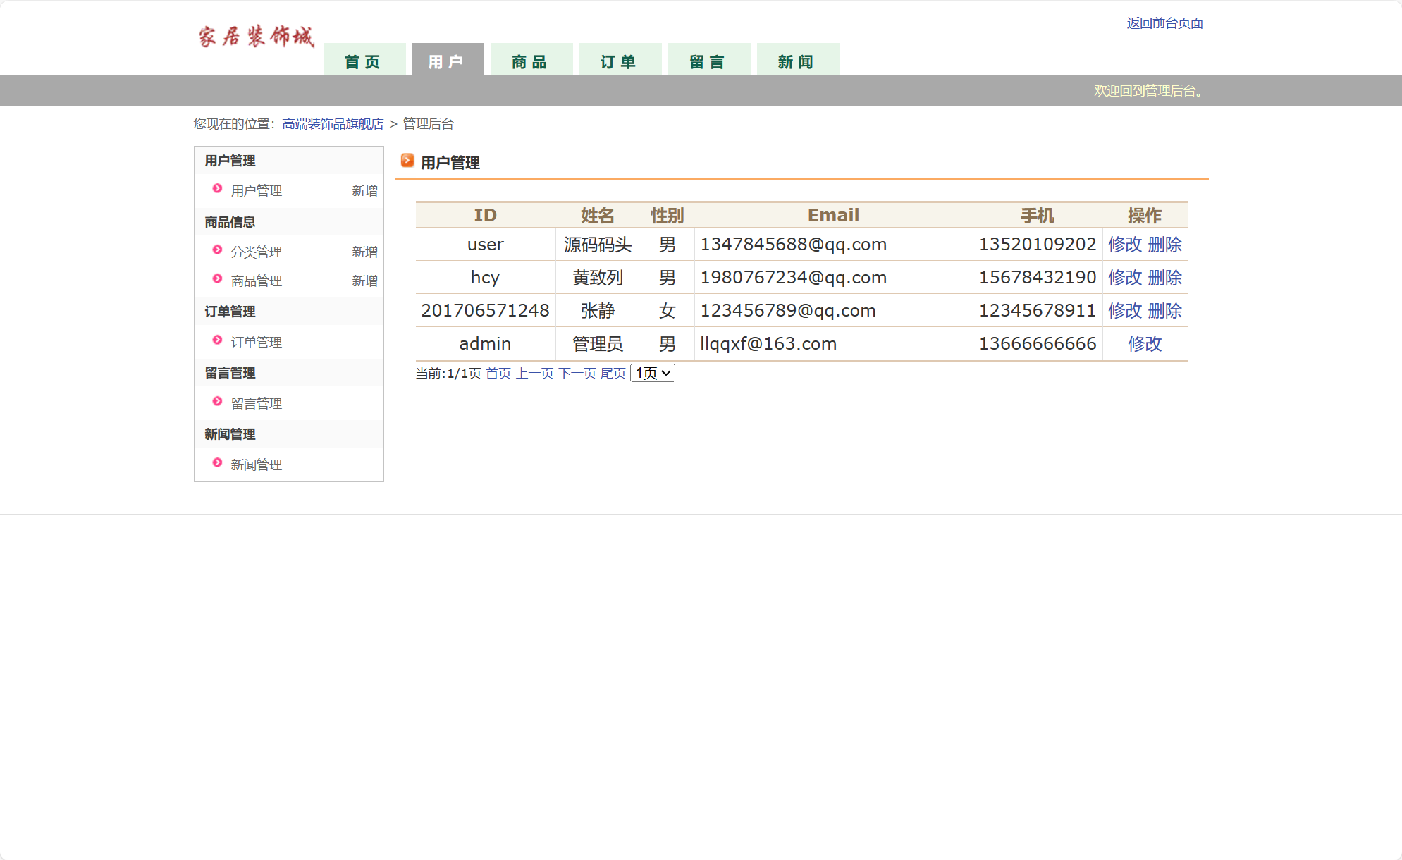Screen dimensions: 1402x860
Task: Open the 订单 navigation tab
Action: tap(619, 61)
